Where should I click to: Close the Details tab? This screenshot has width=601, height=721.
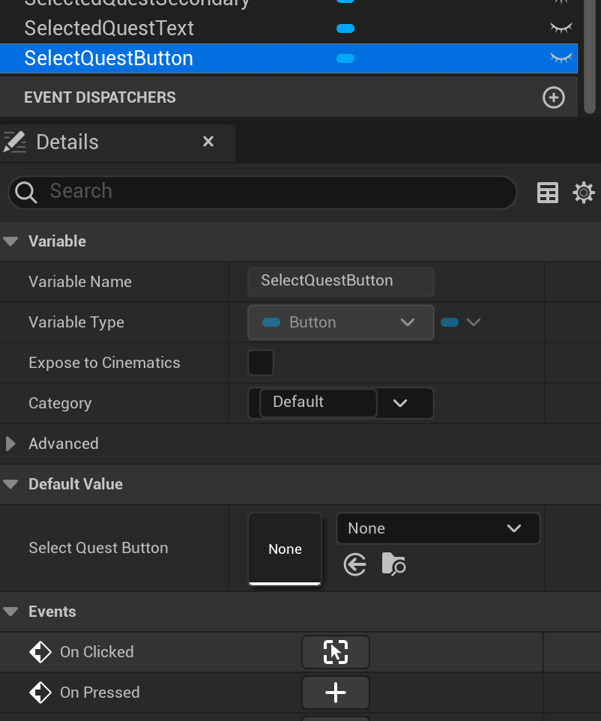click(208, 142)
